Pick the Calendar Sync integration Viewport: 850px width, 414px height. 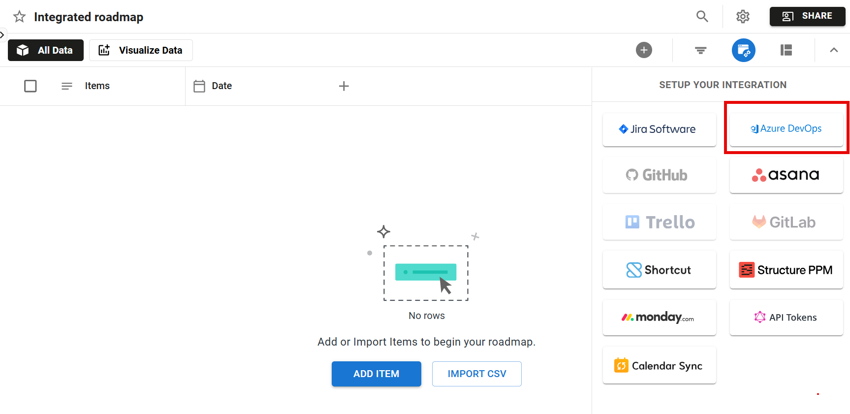659,366
